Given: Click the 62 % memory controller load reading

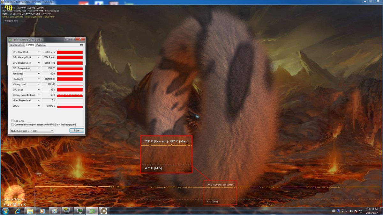Looking at the screenshot, I should click(x=49, y=95).
